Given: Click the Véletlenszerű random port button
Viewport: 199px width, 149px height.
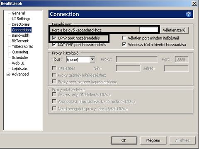Looking at the screenshot, I should pos(174,30).
